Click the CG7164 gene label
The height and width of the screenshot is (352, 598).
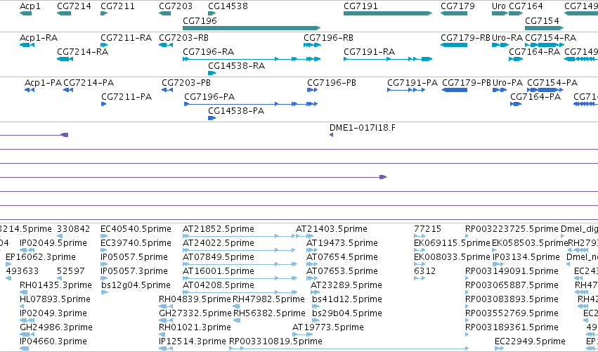(x=526, y=6)
